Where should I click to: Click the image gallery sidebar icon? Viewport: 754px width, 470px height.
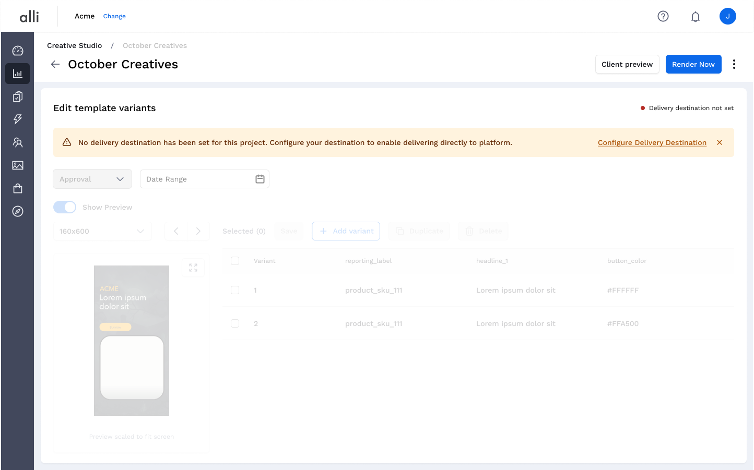18,165
